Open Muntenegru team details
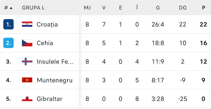211x109 pixels. 55,80
